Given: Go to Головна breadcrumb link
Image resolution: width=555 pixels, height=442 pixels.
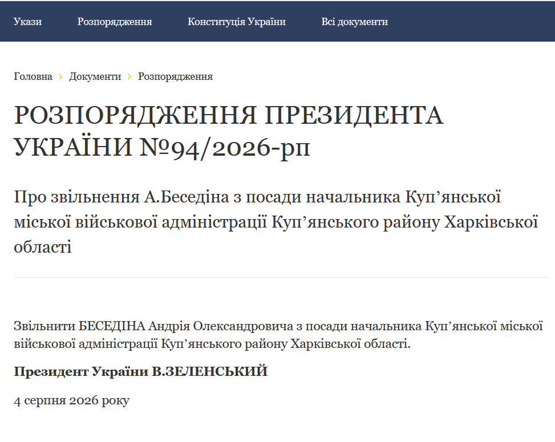Looking at the screenshot, I should point(33,76).
